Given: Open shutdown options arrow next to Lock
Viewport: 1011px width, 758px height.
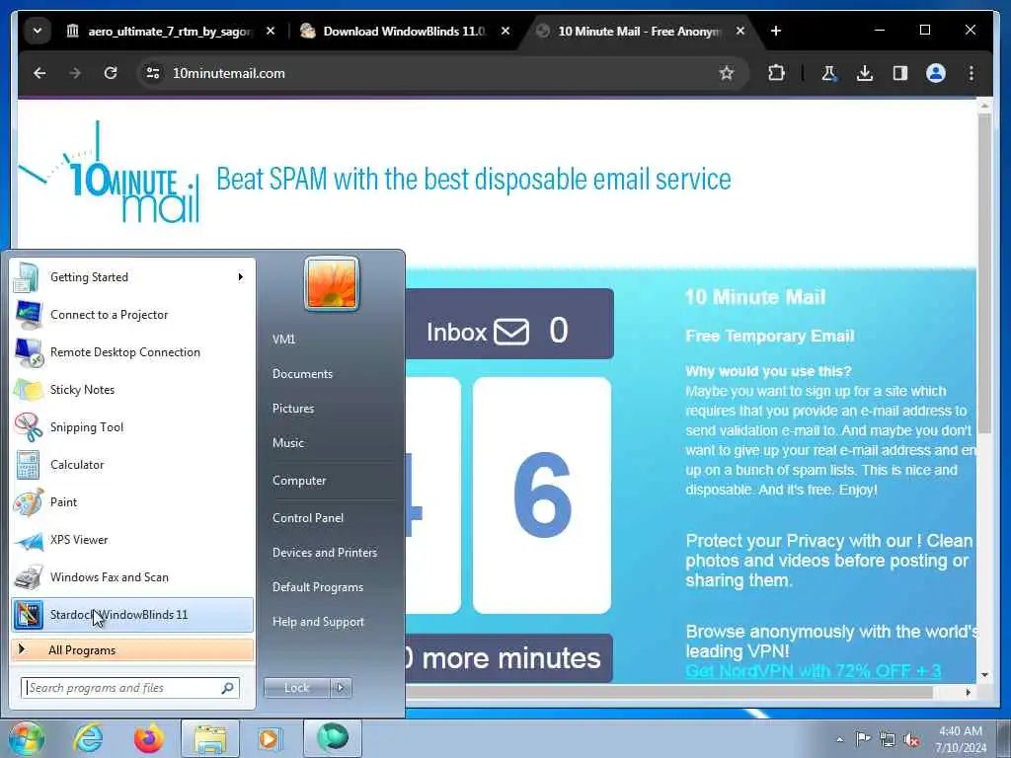Looking at the screenshot, I should coord(341,688).
